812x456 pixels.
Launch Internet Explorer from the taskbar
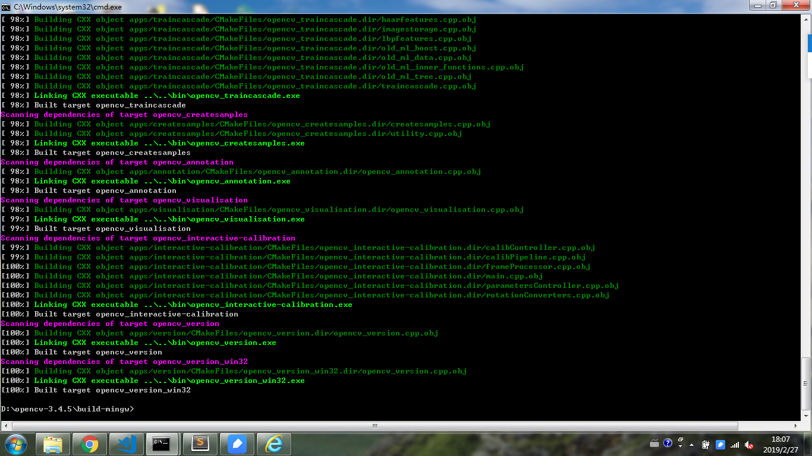pos(273,444)
